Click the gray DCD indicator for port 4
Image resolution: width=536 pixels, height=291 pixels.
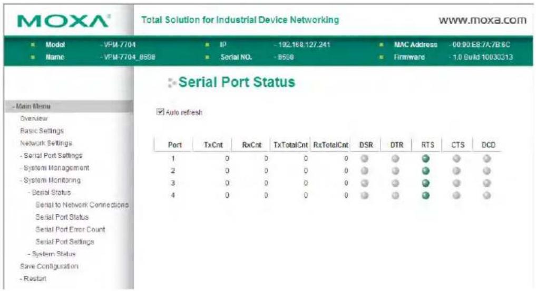click(x=487, y=195)
